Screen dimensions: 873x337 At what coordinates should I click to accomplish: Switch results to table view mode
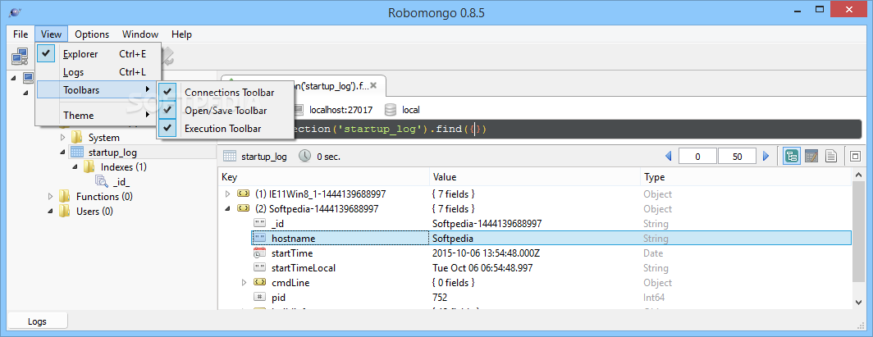click(x=811, y=157)
